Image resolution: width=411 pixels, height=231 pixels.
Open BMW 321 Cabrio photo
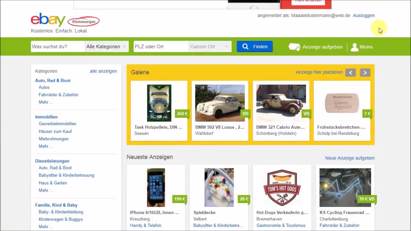[x=281, y=103]
